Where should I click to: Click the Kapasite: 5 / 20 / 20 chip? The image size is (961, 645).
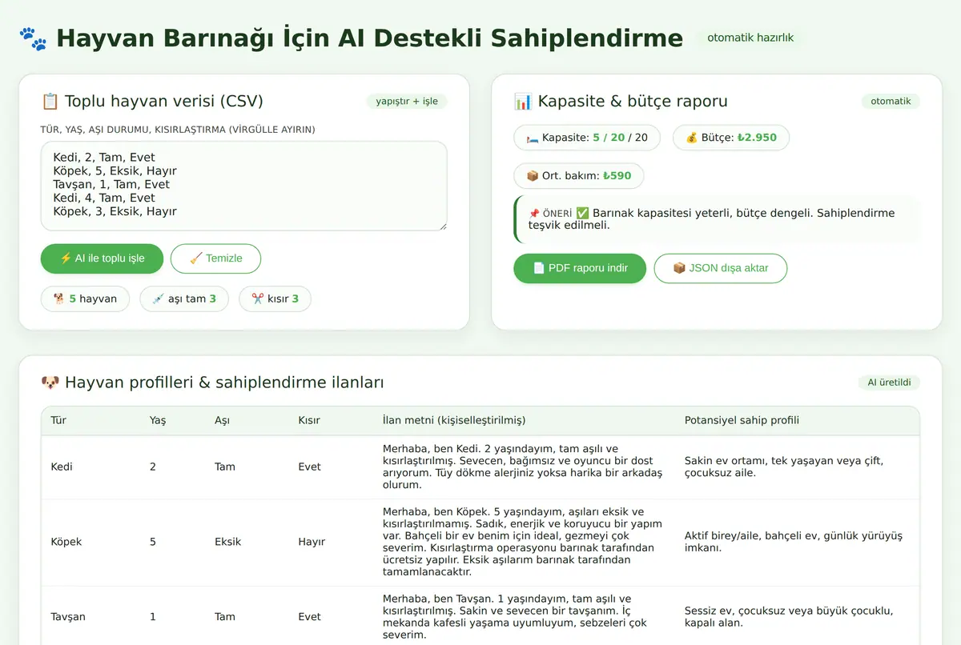click(x=587, y=138)
